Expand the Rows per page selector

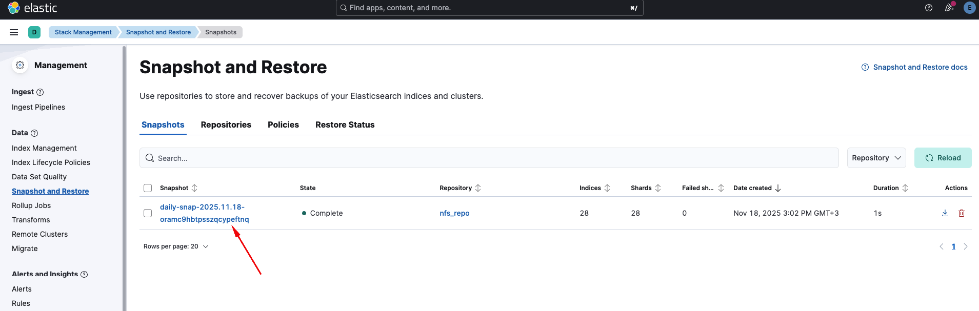tap(176, 246)
